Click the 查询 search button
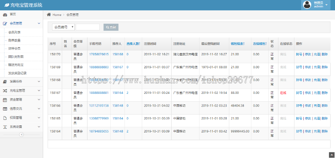Image resolution: width=335 pixels, height=158 pixels. coord(111,27)
